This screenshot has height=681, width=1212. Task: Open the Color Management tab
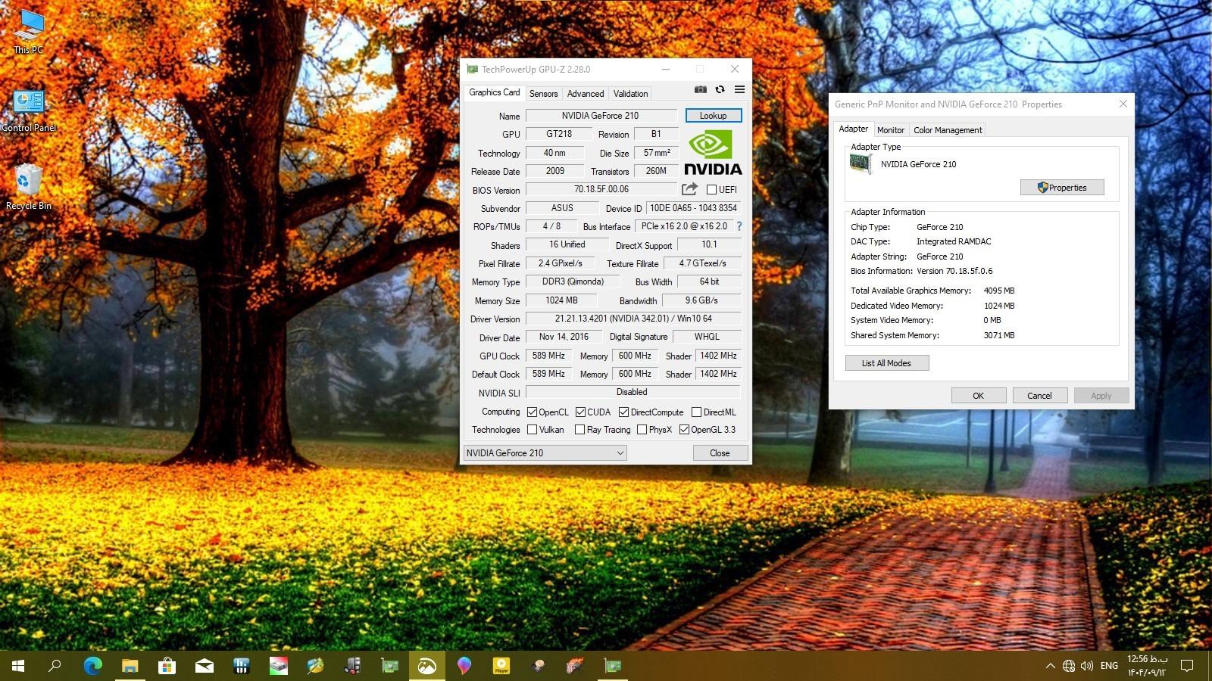[947, 130]
